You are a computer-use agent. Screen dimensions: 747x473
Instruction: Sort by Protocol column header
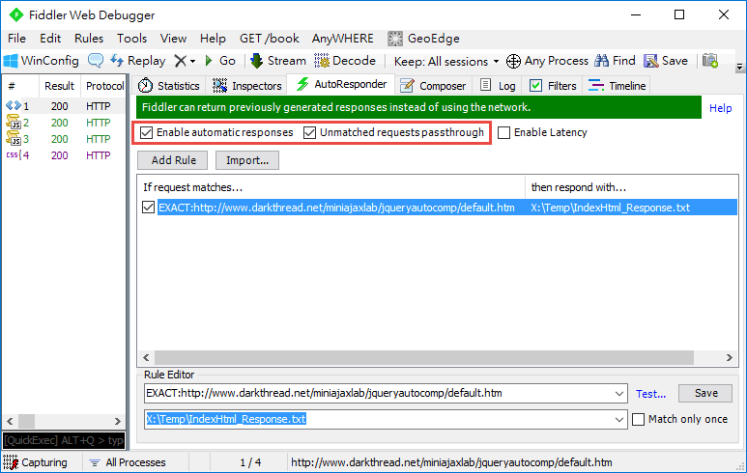[x=103, y=86]
